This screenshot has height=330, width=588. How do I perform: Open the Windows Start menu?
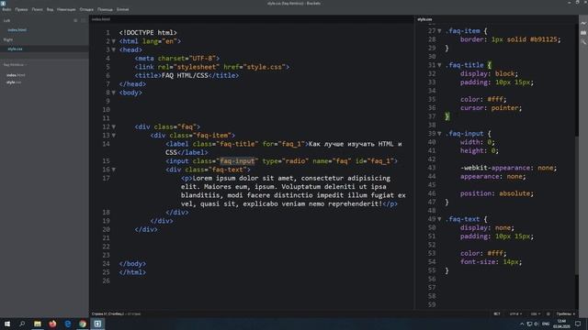pyautogui.click(x=7, y=324)
